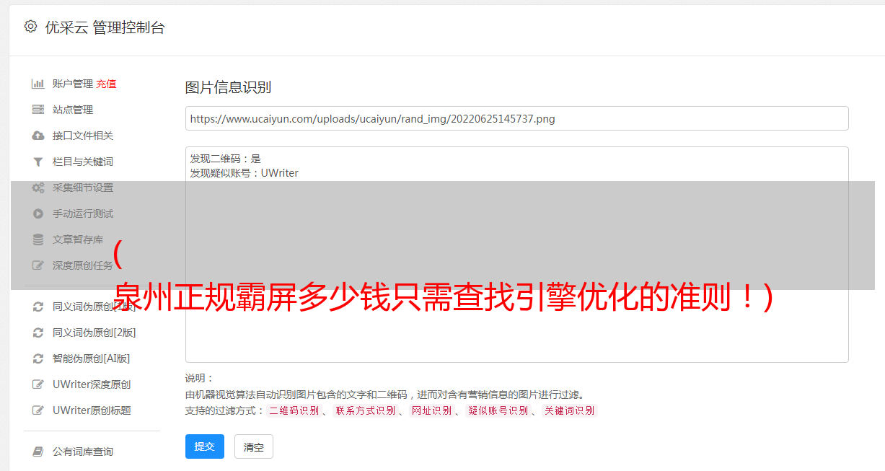Click the edit icon for UWriter原创标题
Image resolution: width=885 pixels, height=471 pixels.
(x=38, y=410)
